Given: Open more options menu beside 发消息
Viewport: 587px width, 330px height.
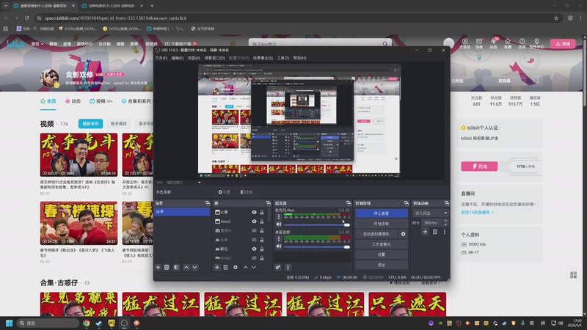Looking at the screenshot, I should click(538, 81).
